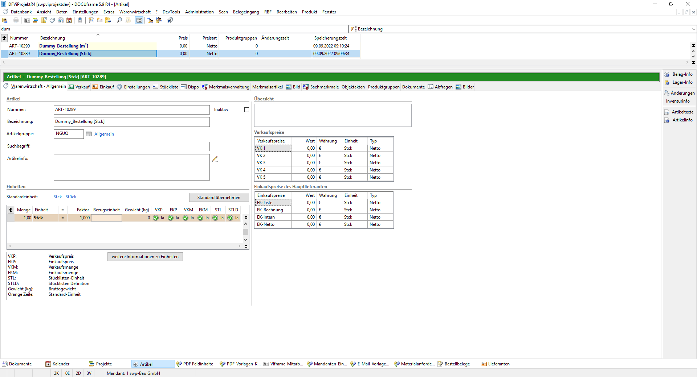The width and height of the screenshot is (697, 377).
Task: Click the units table vertical scrollbar
Action: (x=246, y=232)
